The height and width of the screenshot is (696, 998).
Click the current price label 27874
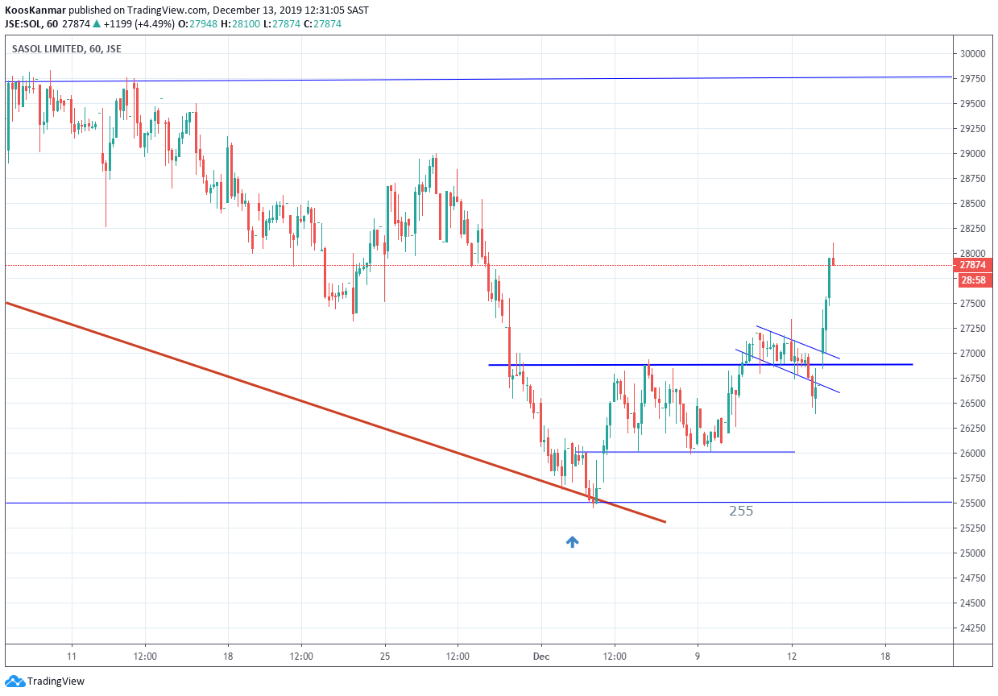coord(975,264)
